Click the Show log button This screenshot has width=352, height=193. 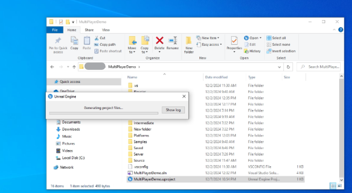click(x=173, y=110)
